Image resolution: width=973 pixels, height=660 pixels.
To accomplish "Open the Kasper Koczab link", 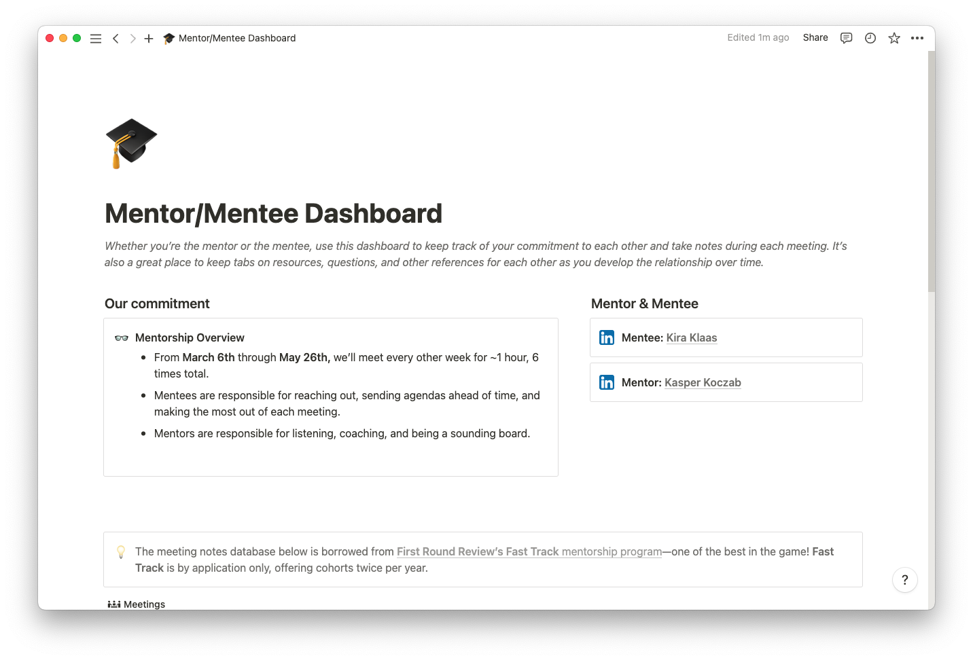I will coord(703,382).
